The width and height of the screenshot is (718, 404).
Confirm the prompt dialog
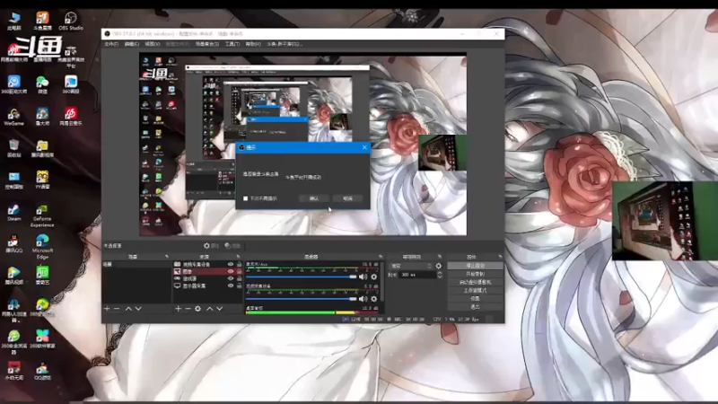tap(313, 198)
